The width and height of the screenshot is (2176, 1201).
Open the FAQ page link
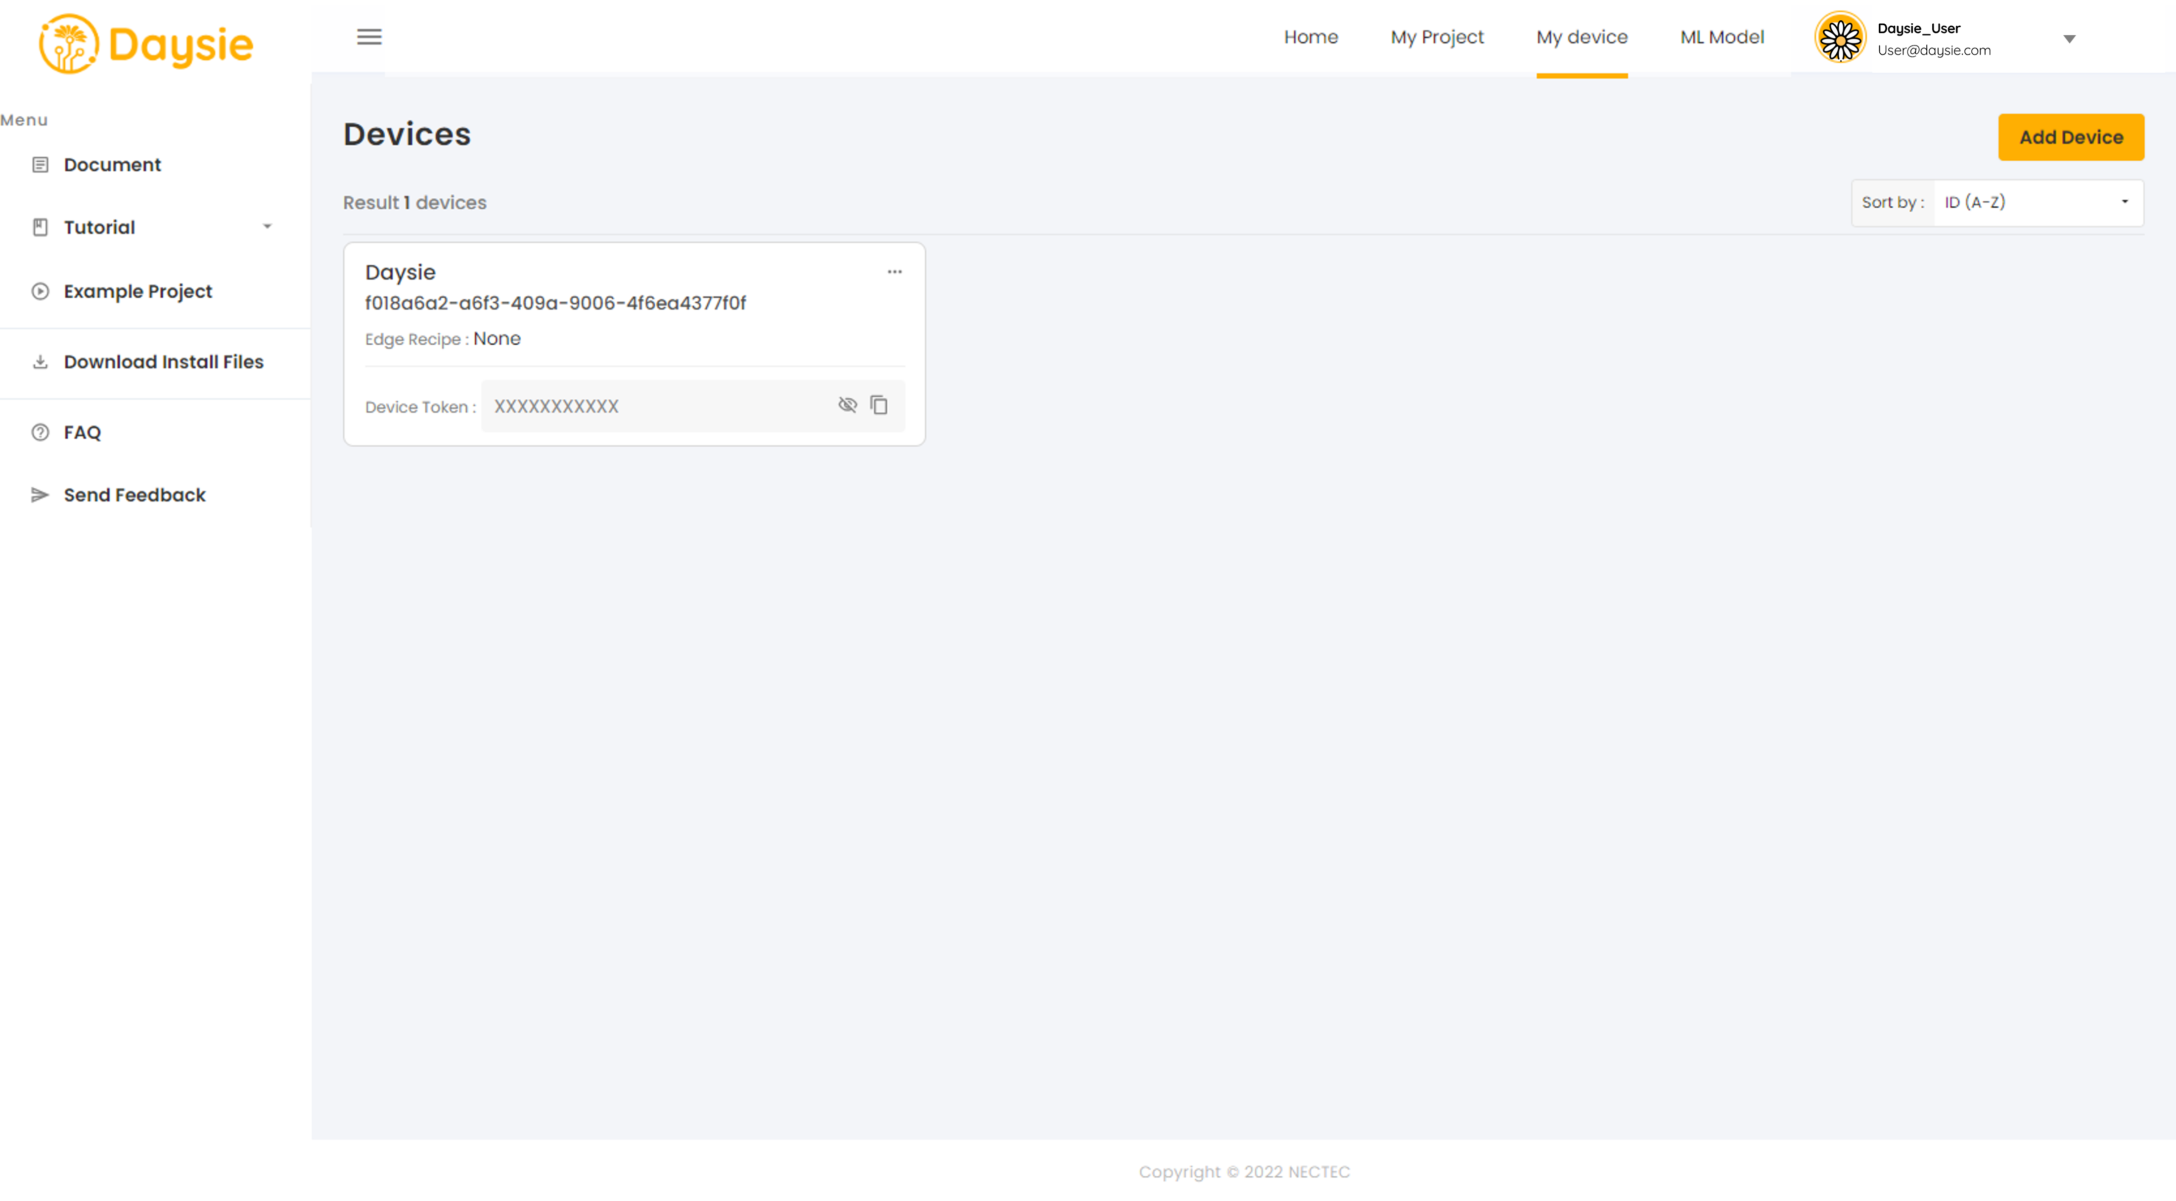tap(82, 433)
